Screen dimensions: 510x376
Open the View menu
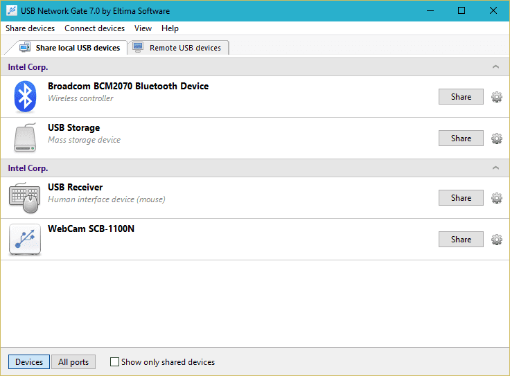143,28
